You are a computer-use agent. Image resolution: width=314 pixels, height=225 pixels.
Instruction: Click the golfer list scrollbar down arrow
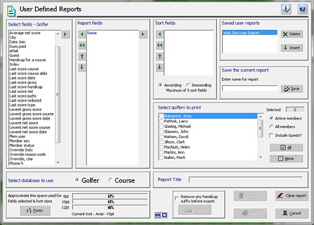(x=260, y=157)
